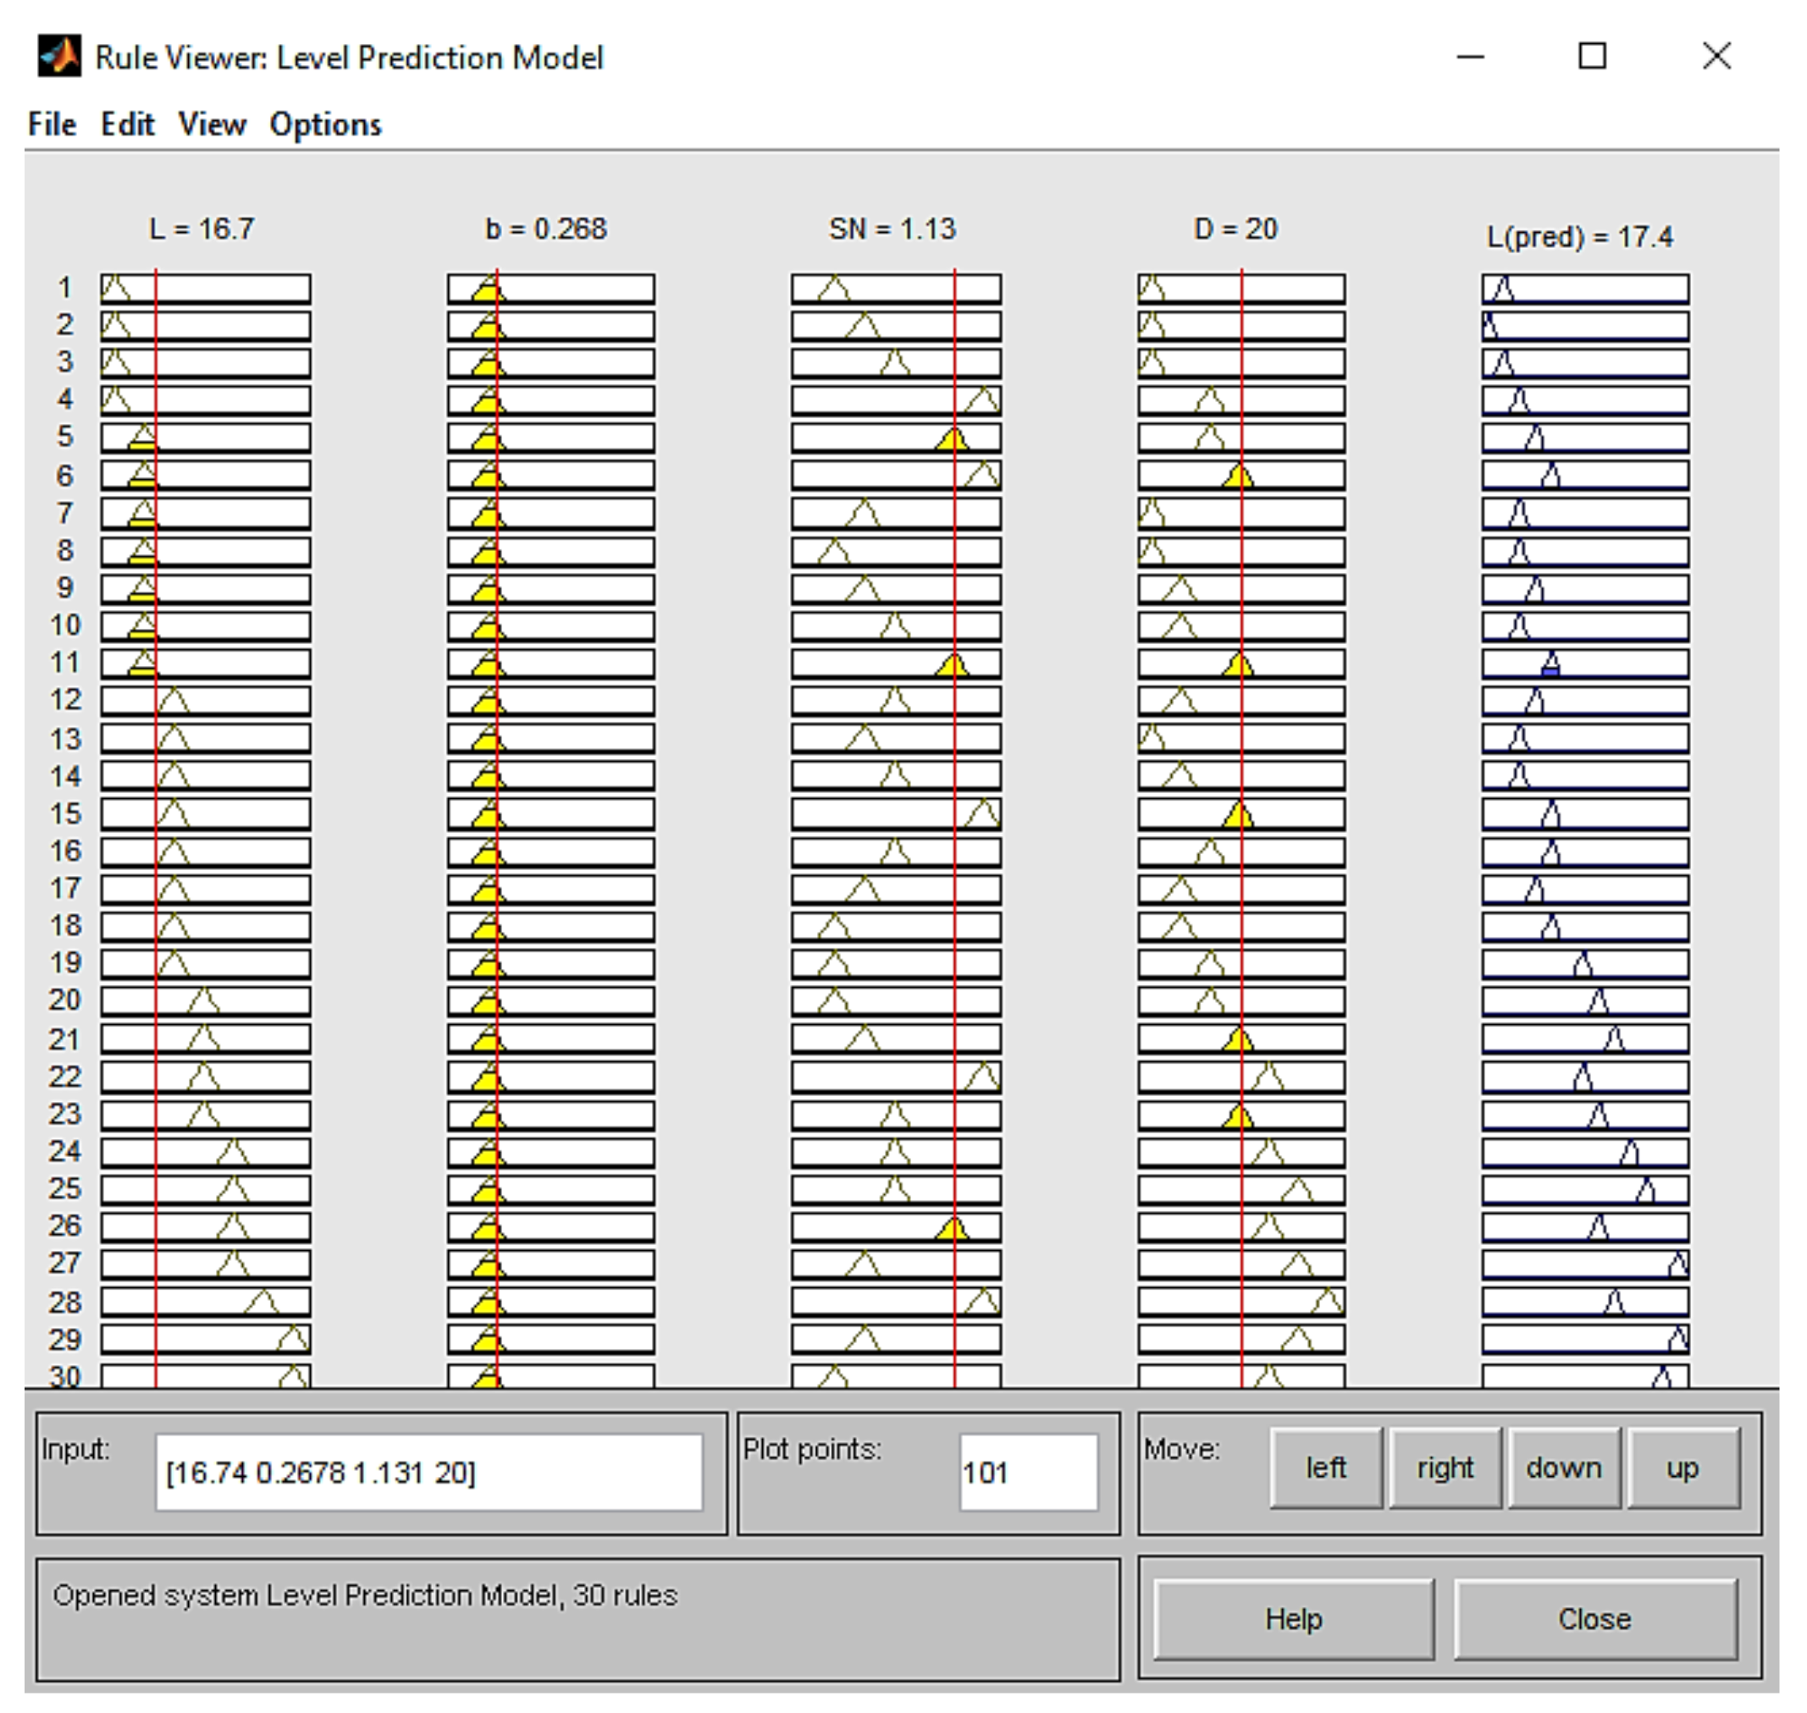1807x1713 pixels.
Task: Click rule 26 SN membership plot
Action: point(895,1226)
